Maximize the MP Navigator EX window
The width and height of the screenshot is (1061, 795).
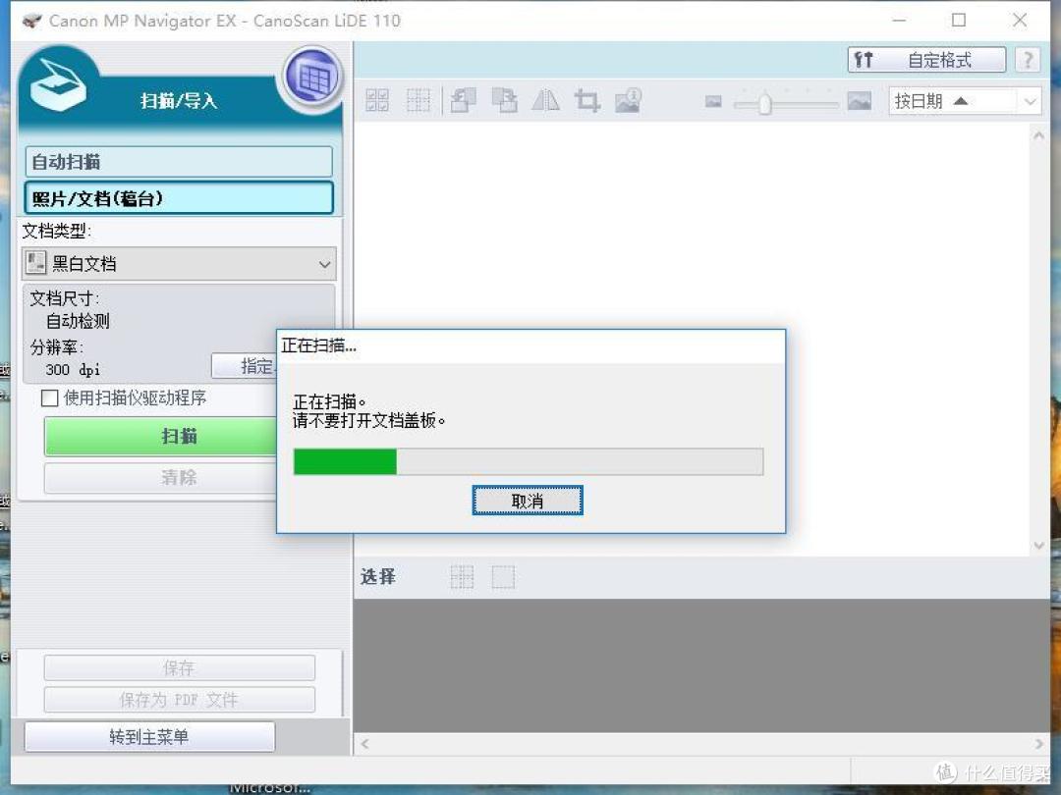[959, 21]
